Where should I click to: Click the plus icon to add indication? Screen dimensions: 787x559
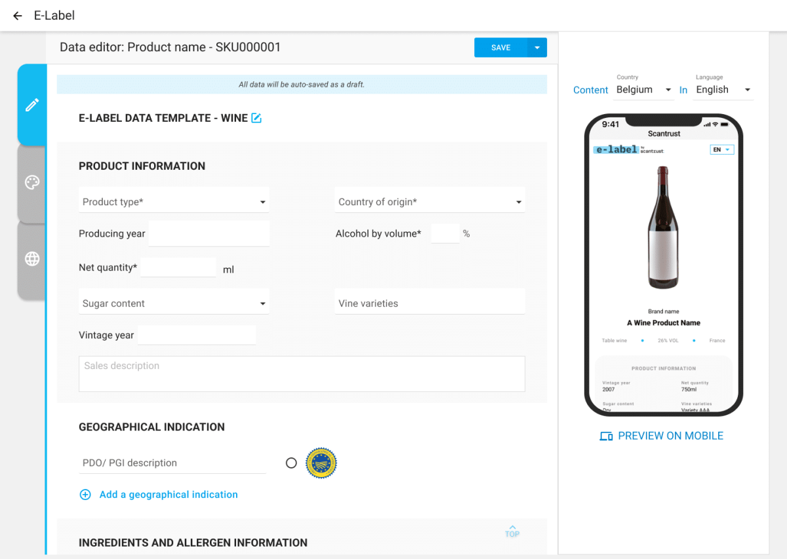tap(85, 495)
